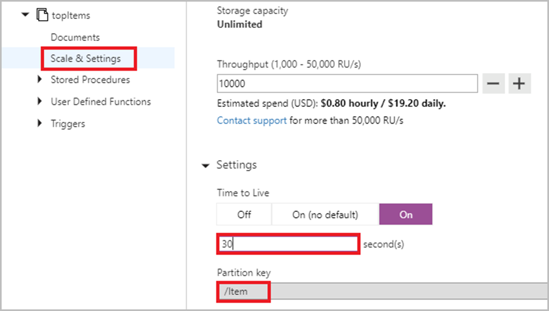Collapse the topItems collection node

[x=25, y=15]
